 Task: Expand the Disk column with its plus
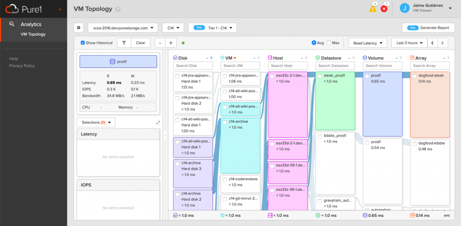point(211,58)
